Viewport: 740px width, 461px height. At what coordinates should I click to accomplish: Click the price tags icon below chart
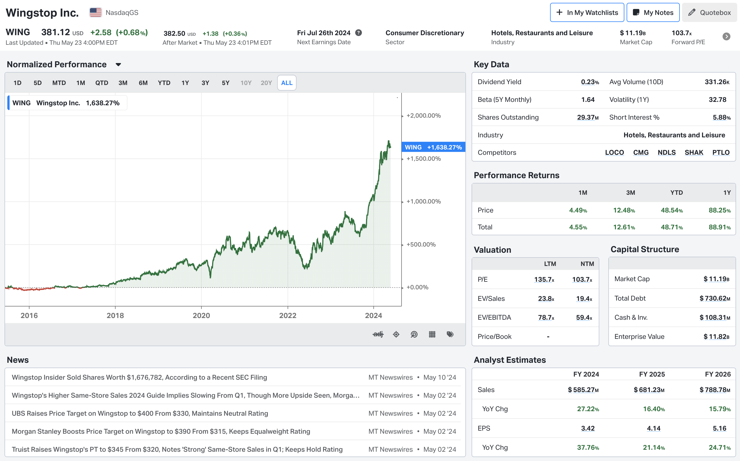(x=450, y=334)
